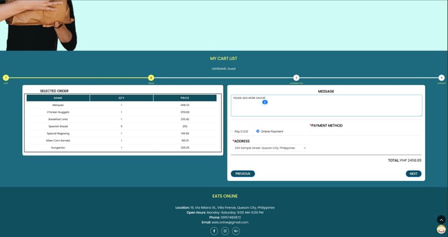
Task: Jump to step 4 in progress bar
Action: [x=441, y=78]
